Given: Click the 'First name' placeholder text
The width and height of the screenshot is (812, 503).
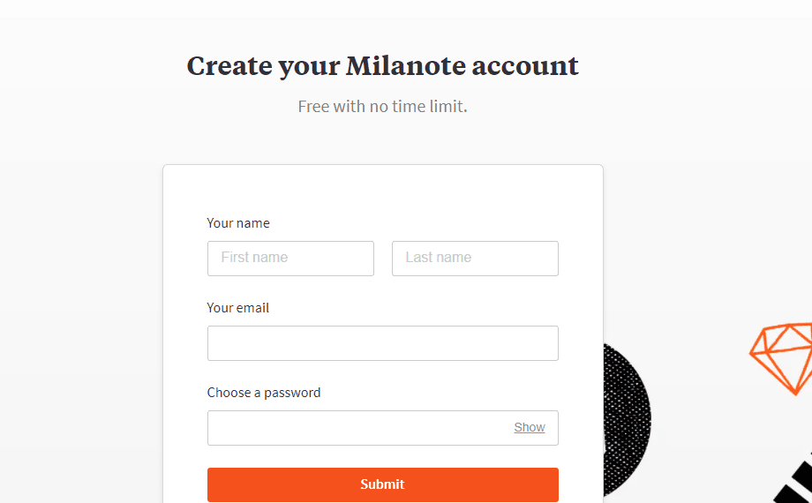Looking at the screenshot, I should 254,258.
